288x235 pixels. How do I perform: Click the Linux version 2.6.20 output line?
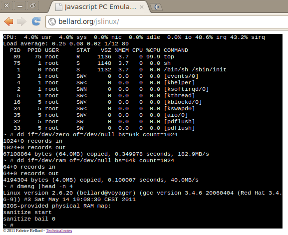point(143,193)
